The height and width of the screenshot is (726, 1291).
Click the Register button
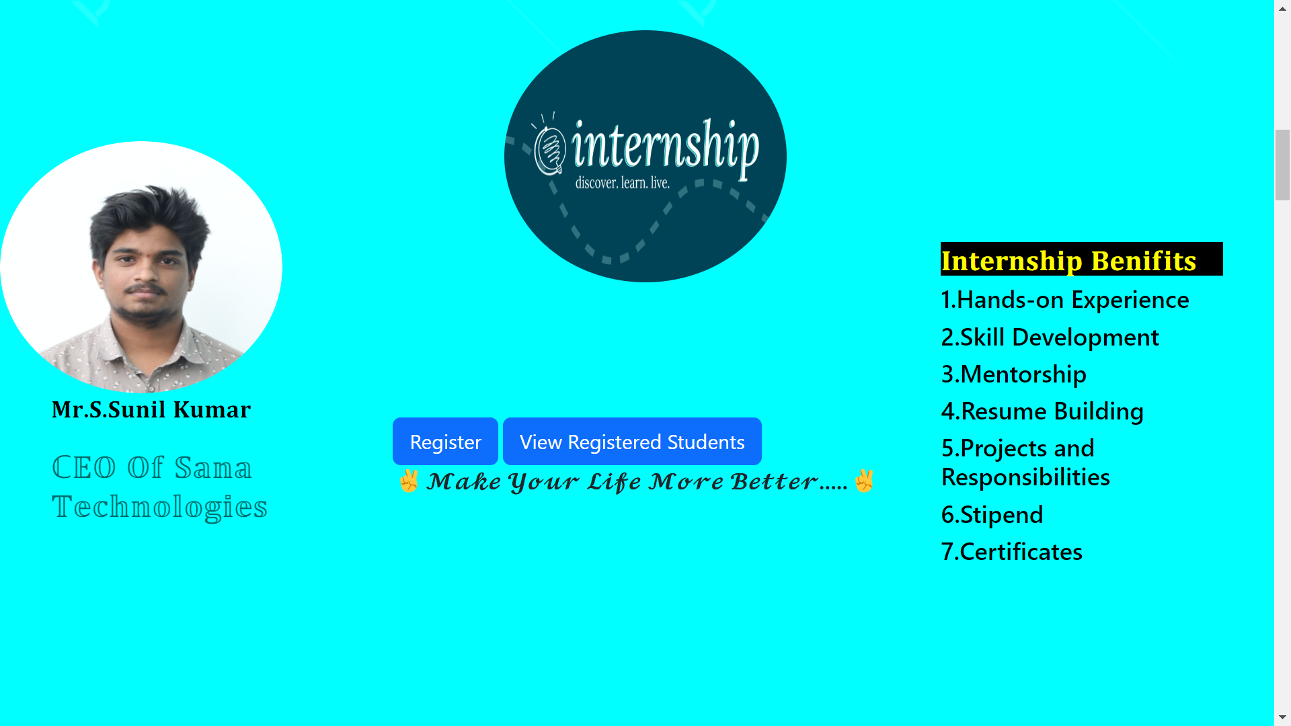coord(444,442)
